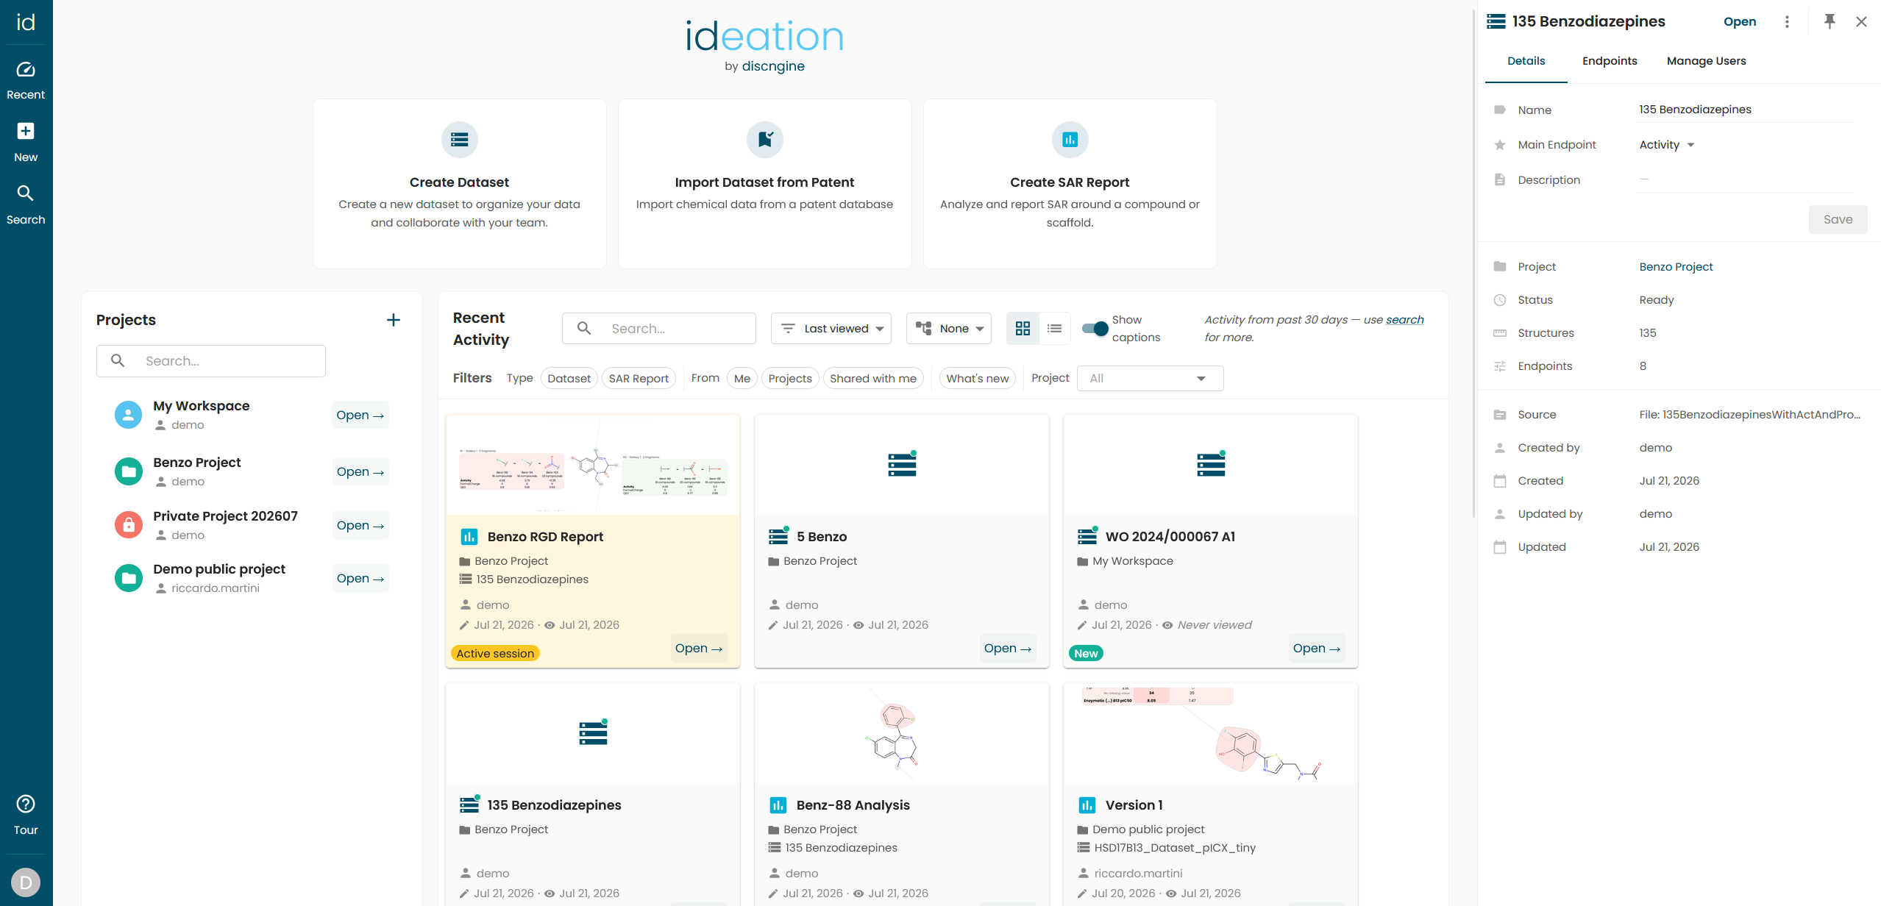Click the ideation id logo icon
This screenshot has height=906, width=1881.
(x=26, y=23)
